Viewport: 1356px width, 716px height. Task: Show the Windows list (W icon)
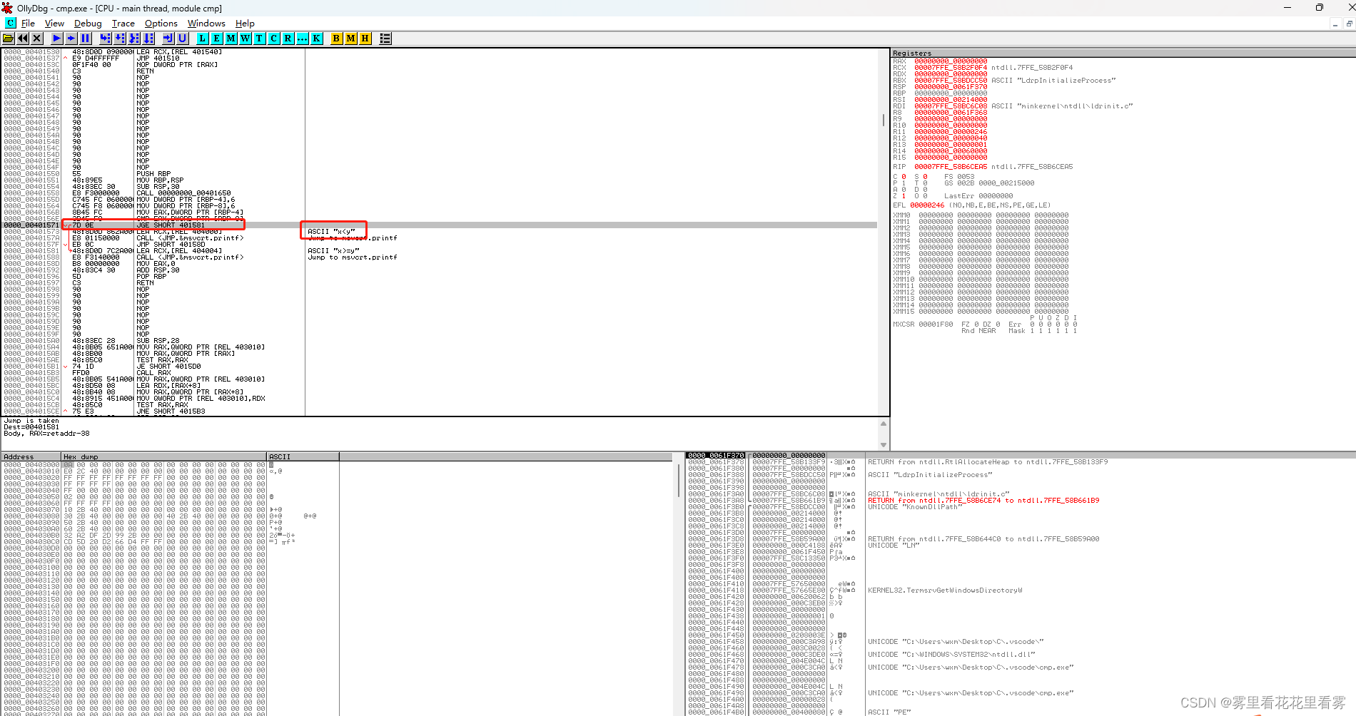tap(246, 39)
